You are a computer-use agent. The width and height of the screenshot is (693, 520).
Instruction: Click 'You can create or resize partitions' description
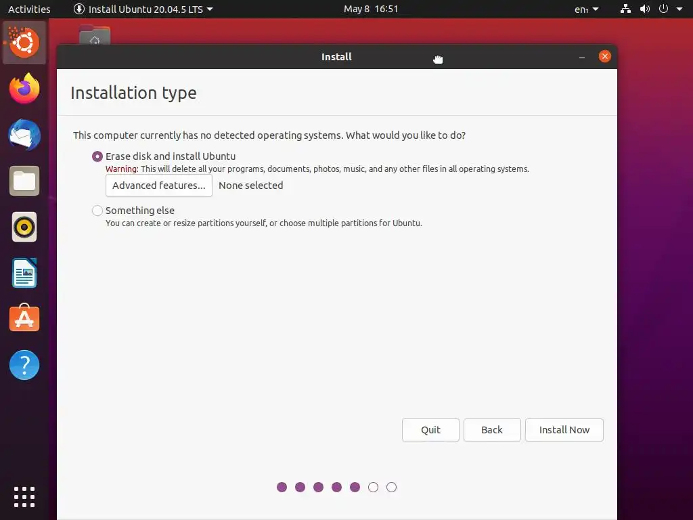(x=264, y=223)
